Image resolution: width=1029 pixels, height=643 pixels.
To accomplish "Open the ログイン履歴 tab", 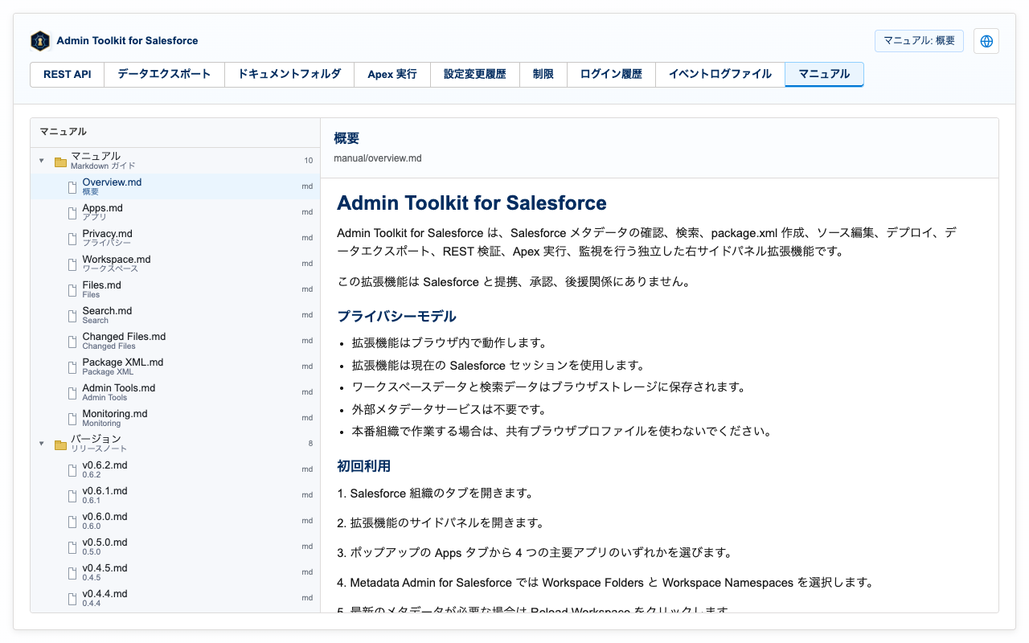I will (x=611, y=74).
